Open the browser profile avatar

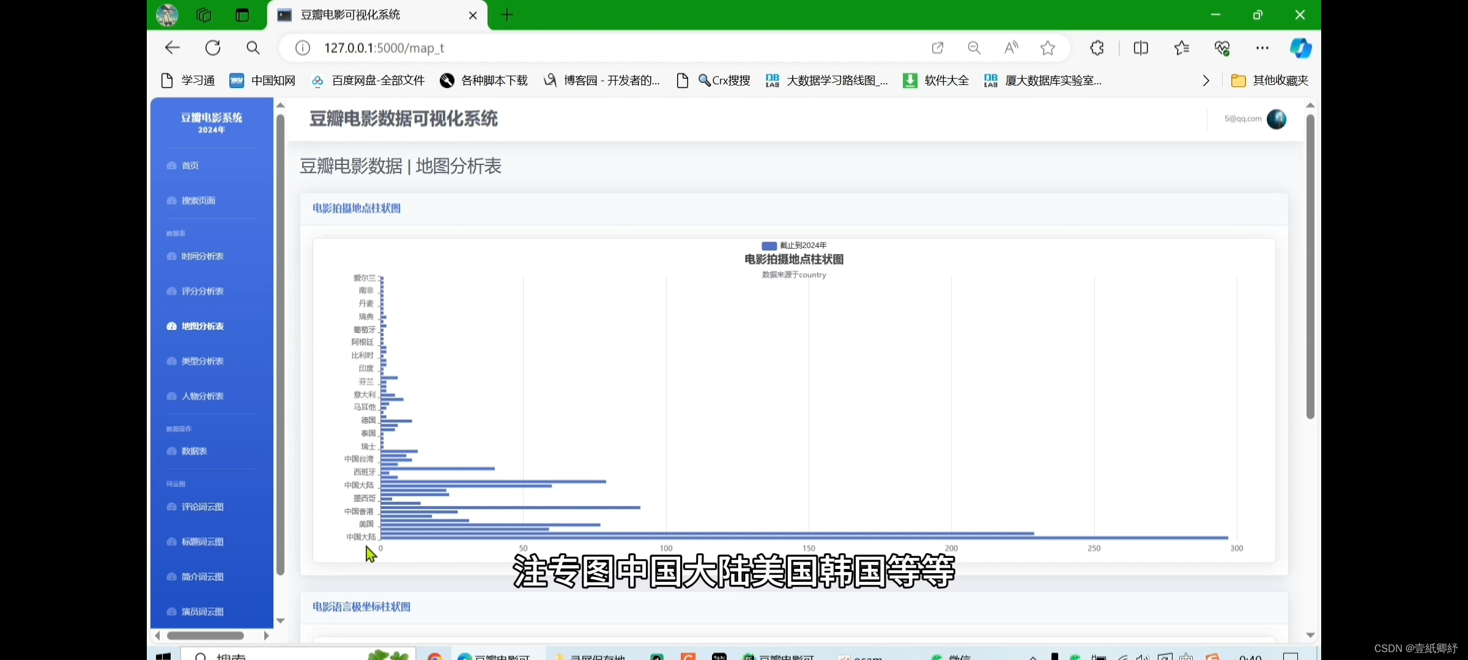click(x=167, y=15)
